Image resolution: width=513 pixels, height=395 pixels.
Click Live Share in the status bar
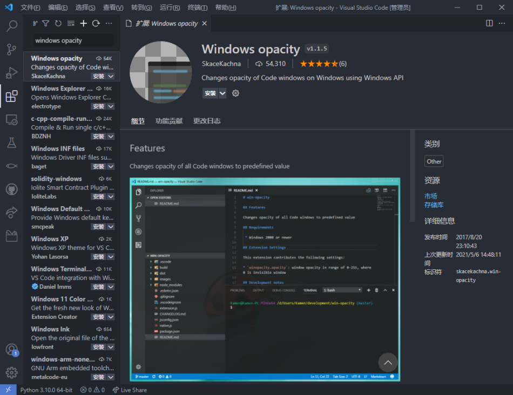[130, 390]
